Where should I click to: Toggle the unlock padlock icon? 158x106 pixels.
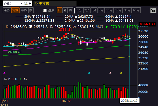click(x=153, y=10)
